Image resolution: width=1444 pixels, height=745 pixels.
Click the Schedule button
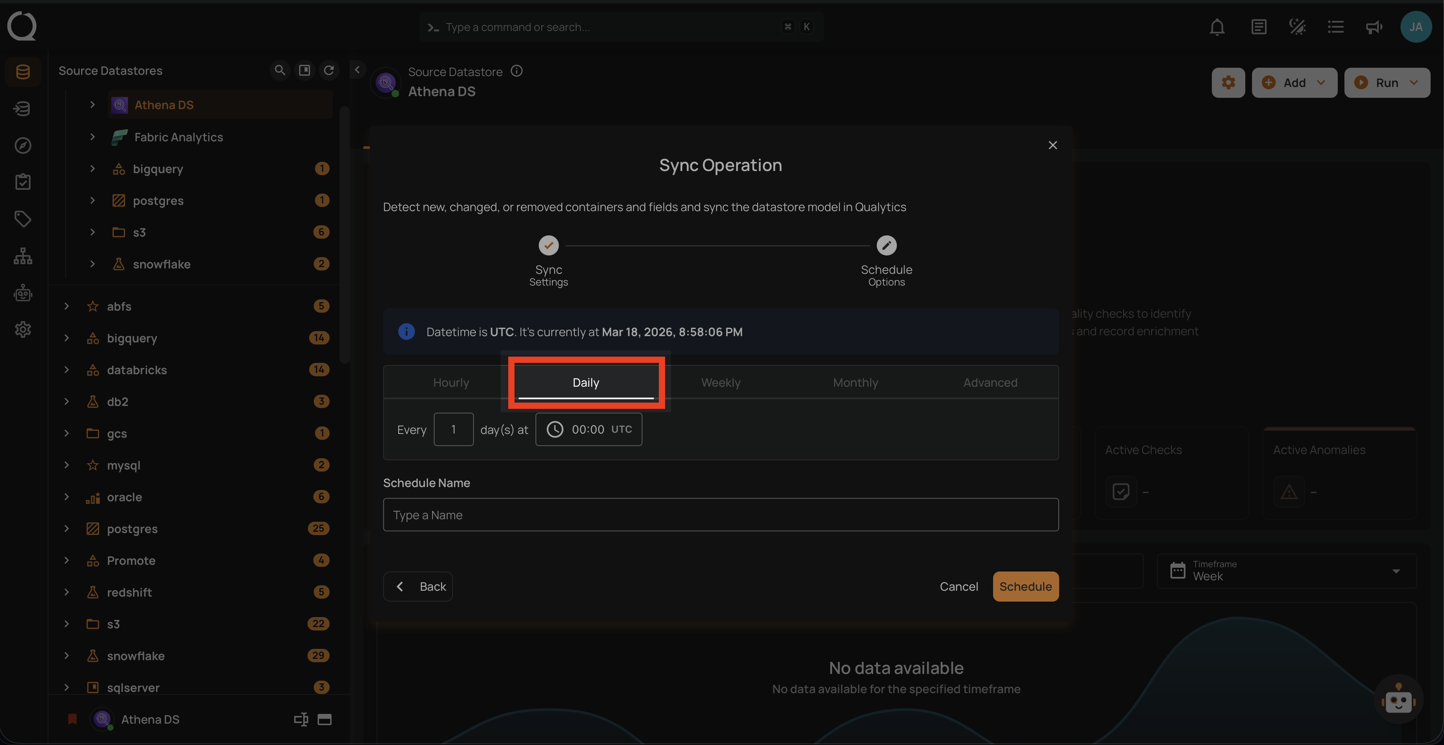click(x=1025, y=587)
